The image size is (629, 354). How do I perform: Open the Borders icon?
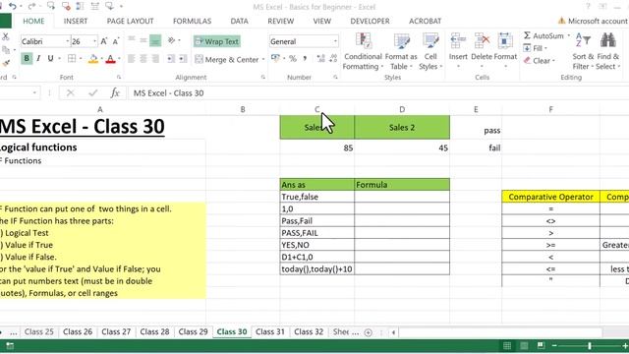click(x=72, y=59)
